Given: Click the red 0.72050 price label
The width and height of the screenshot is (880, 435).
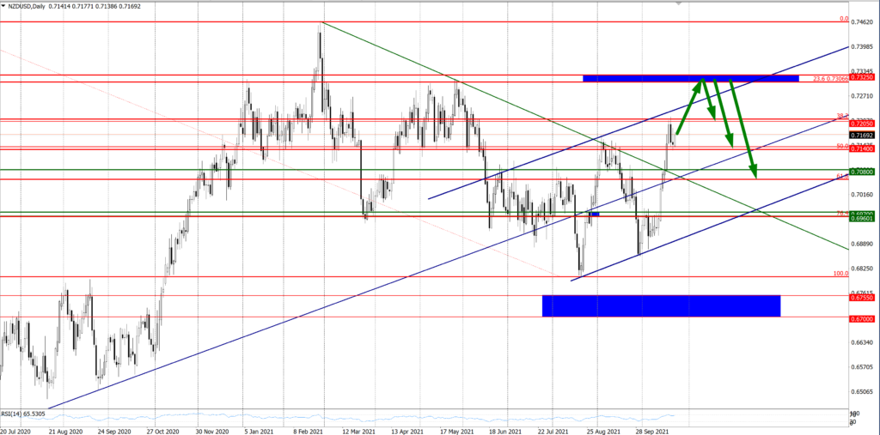Looking at the screenshot, I should pos(862,124).
